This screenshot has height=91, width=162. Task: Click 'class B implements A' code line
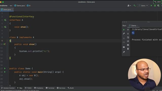(22, 37)
